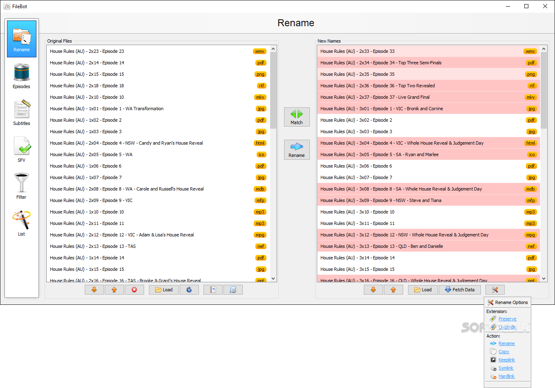Viewport: 555px width, 388px height.
Task: Select new name '3x13 - QLD - Ben and Danielle'
Action: (x=429, y=246)
